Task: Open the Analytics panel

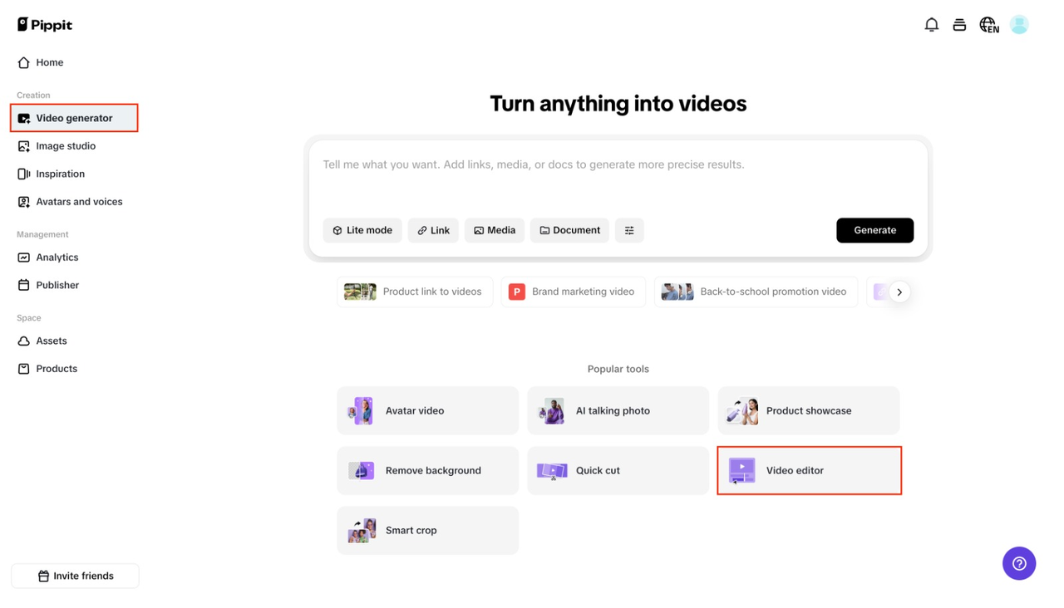Action: [x=57, y=257]
